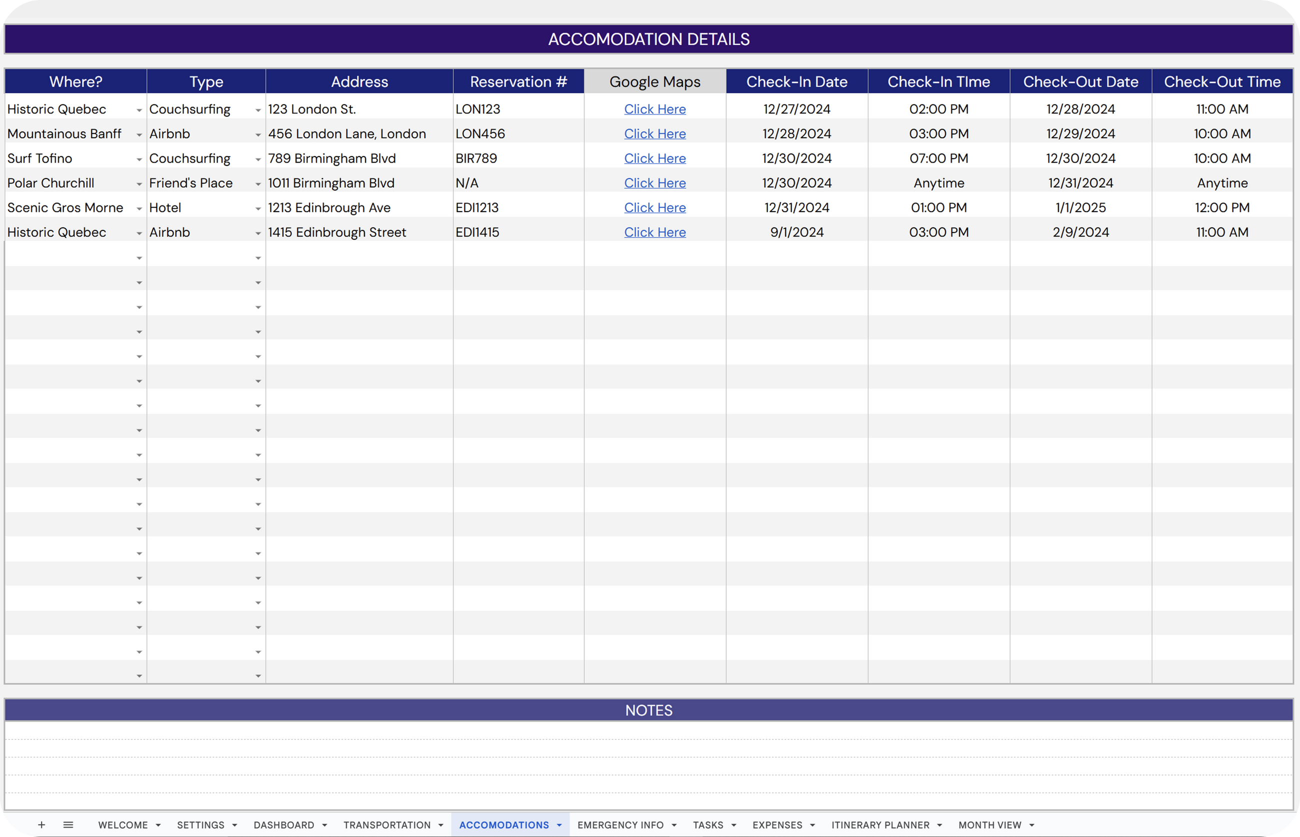Viewport: 1300px width, 837px height.
Task: Open WELCOME tab menu arrow
Action: (x=158, y=825)
